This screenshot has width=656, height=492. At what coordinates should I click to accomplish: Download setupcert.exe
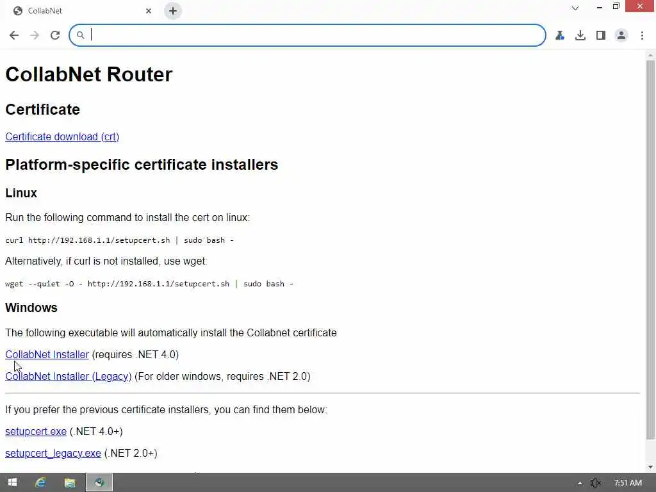coord(36,431)
